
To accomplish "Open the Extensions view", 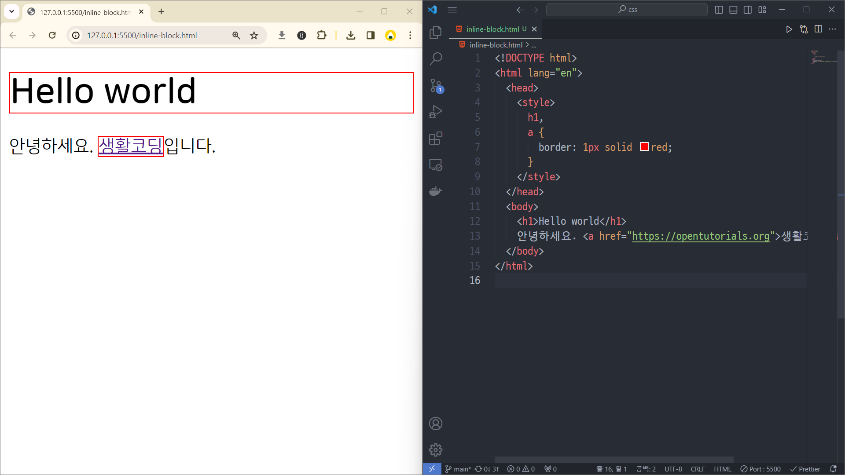I will (x=435, y=138).
